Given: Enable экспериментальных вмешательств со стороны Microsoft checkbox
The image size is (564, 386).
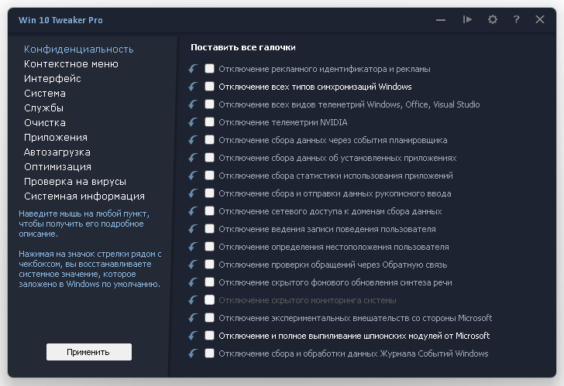Looking at the screenshot, I should pos(209,317).
